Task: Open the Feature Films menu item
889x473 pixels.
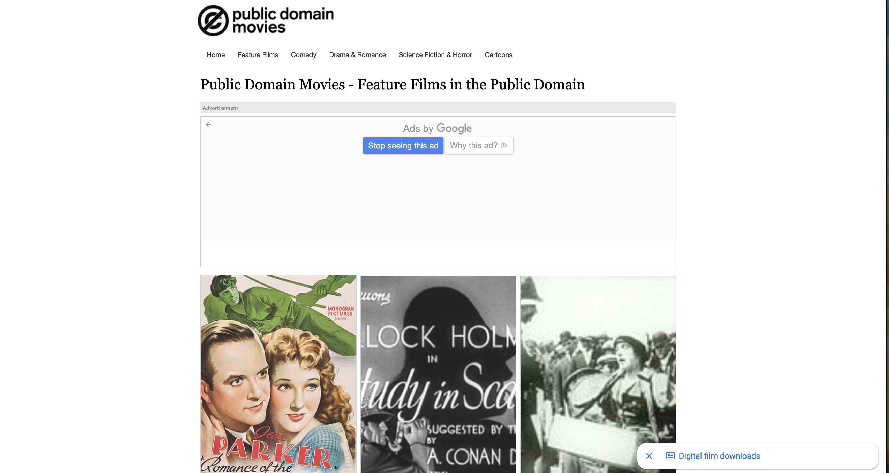Action: point(258,55)
